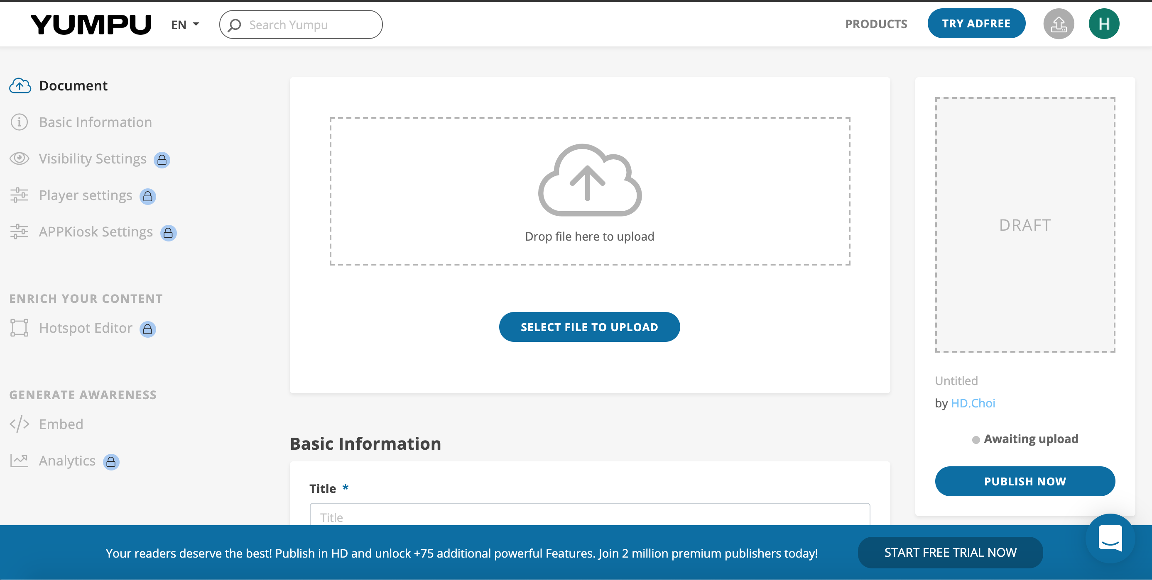The height and width of the screenshot is (580, 1152).
Task: Click the Publish Now button
Action: [1025, 481]
